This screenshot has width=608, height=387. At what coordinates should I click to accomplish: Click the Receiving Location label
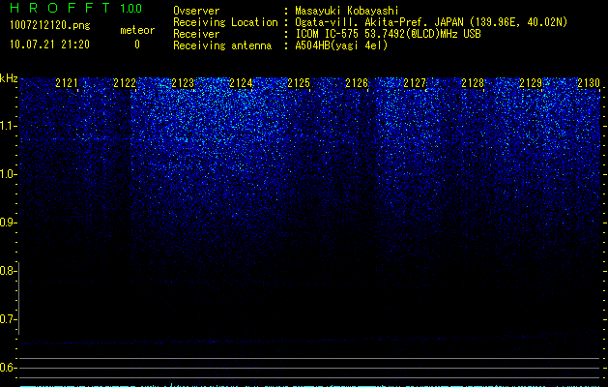pyautogui.click(x=225, y=22)
